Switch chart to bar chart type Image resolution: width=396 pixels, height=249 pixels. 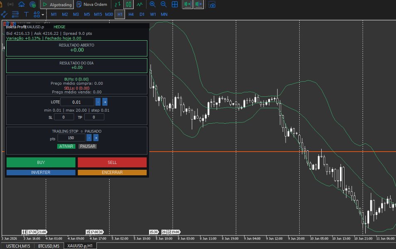117,5
